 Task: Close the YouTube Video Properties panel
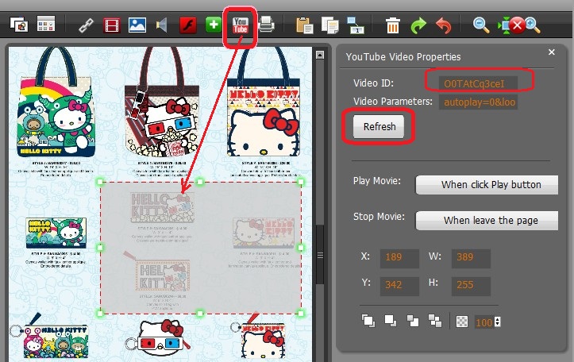point(552,52)
